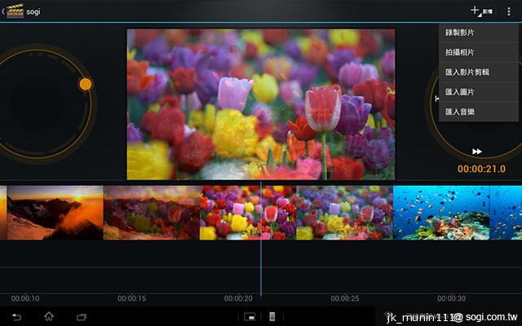
Task: Select the faded tulips clip thumbnail
Action: pyautogui.click(x=344, y=213)
